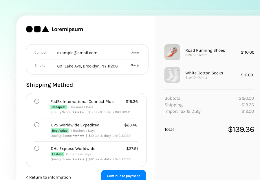The height and width of the screenshot is (180, 260).
Task: Click the black triangle logo shape
Action: (x=45, y=29)
